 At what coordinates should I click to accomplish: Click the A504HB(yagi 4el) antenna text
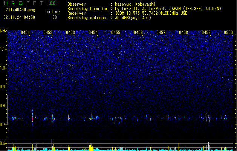[x=133, y=18]
